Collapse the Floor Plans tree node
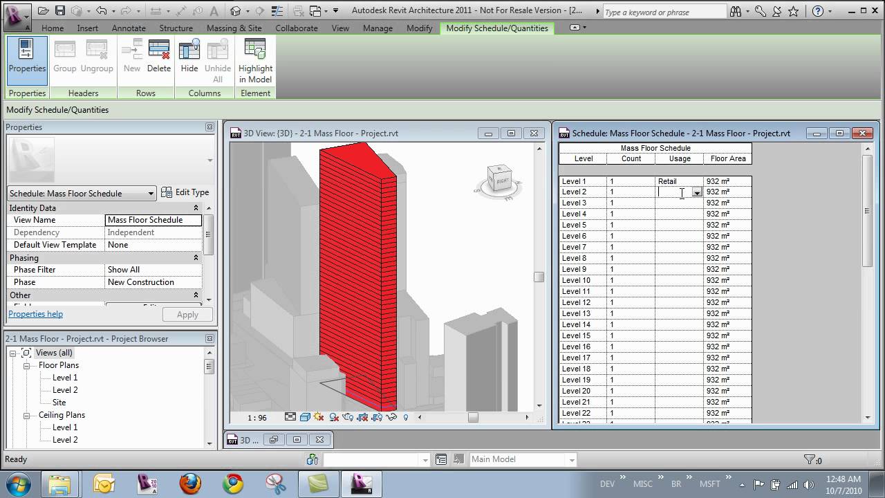 26,365
